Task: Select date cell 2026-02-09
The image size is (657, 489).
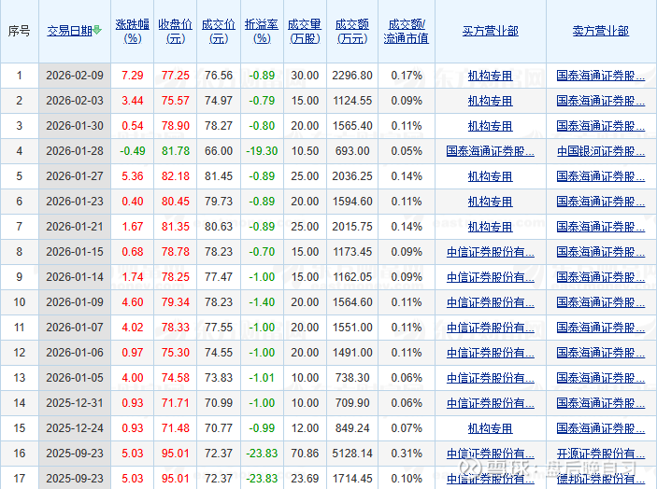Action: (75, 76)
